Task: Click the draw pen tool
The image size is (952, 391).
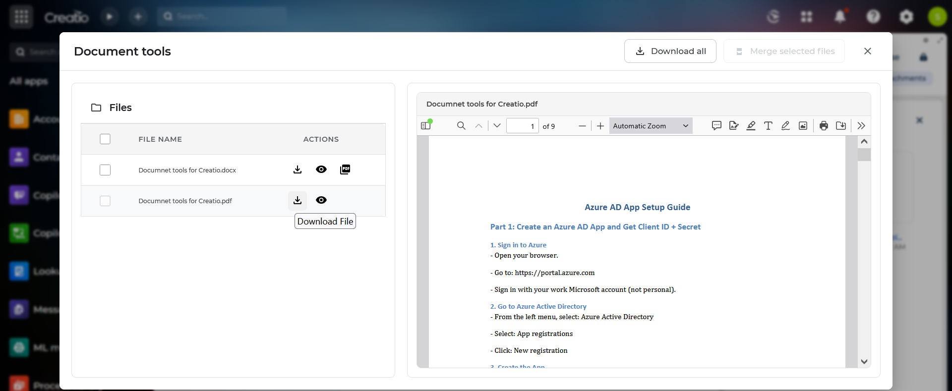Action: tap(785, 126)
